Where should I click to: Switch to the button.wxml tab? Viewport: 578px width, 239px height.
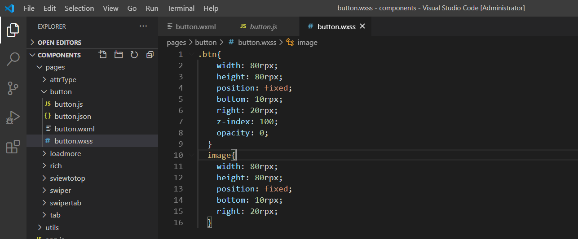point(195,26)
